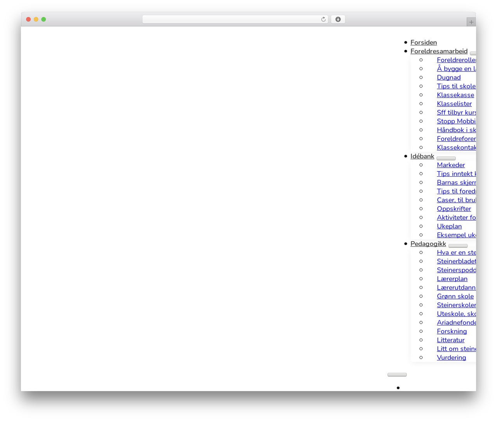Open the Grønn skole link

pyautogui.click(x=455, y=296)
